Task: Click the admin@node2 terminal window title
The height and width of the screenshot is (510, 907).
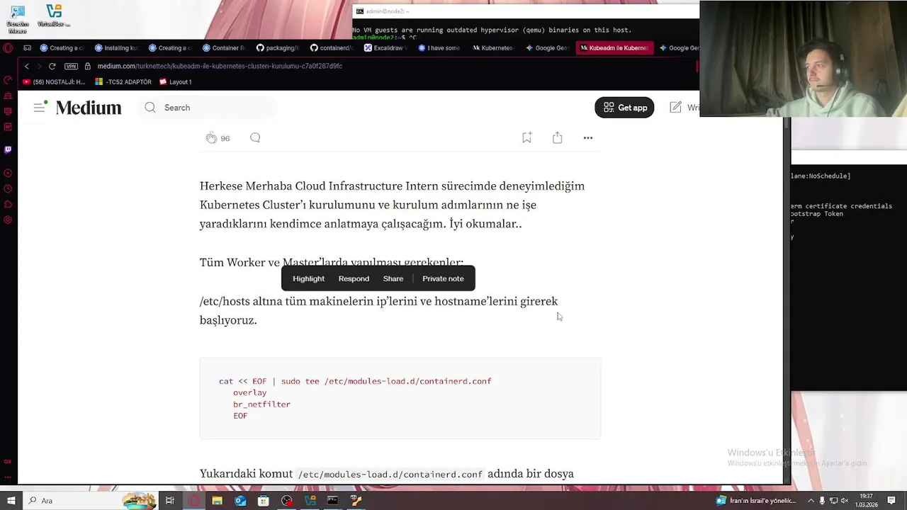Action: (388, 11)
